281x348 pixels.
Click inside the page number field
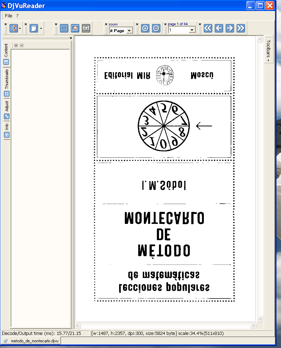click(x=179, y=30)
